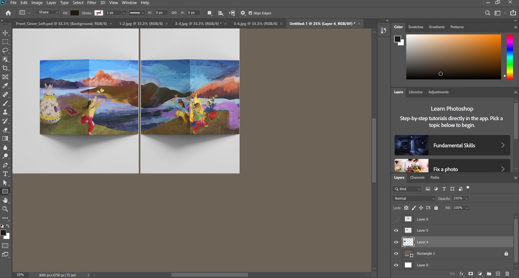Viewport: 519px width, 278px height.
Task: Add an adjustment layer in Layers panel
Action: click(480, 274)
